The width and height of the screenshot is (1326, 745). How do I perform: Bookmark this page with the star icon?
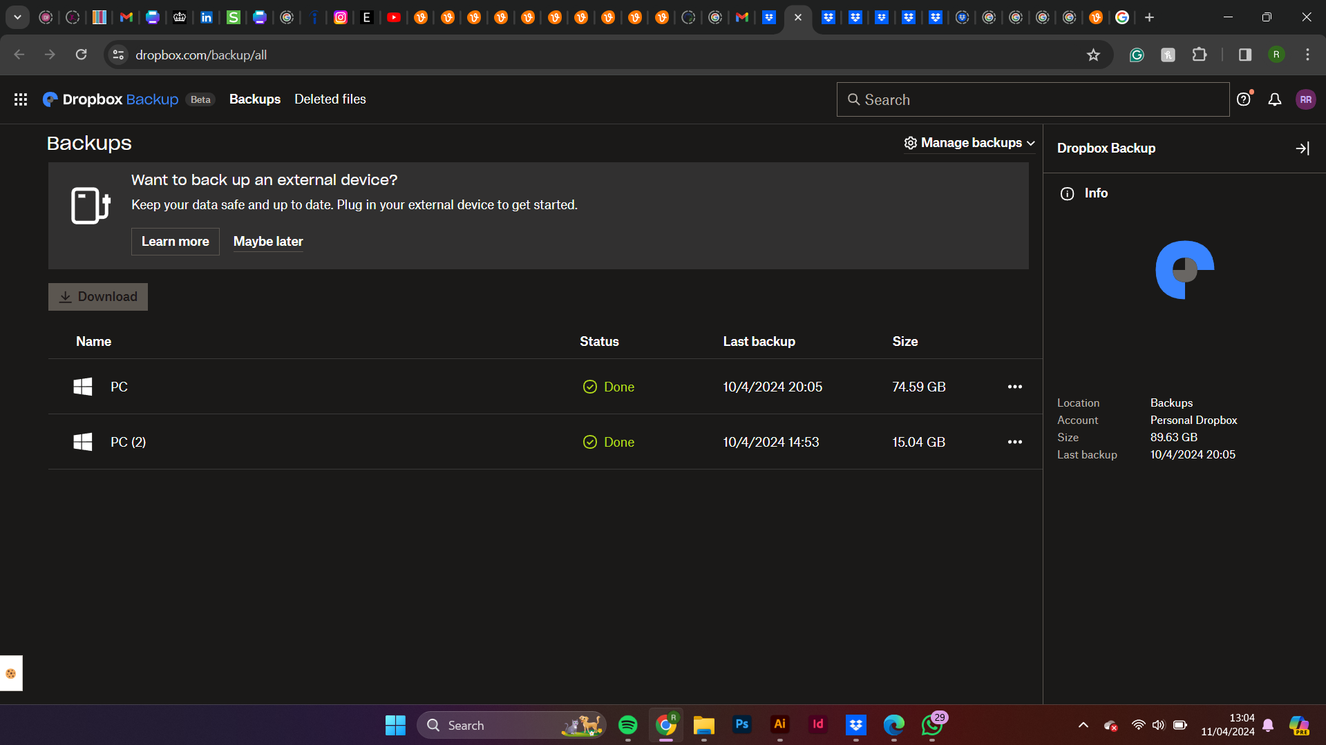tap(1093, 55)
